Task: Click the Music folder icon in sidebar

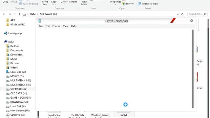Action: click(x=8, y=59)
